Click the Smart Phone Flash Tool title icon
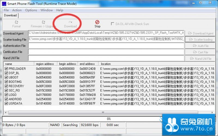218x136 pixels. pyautogui.click(x=4, y=4)
